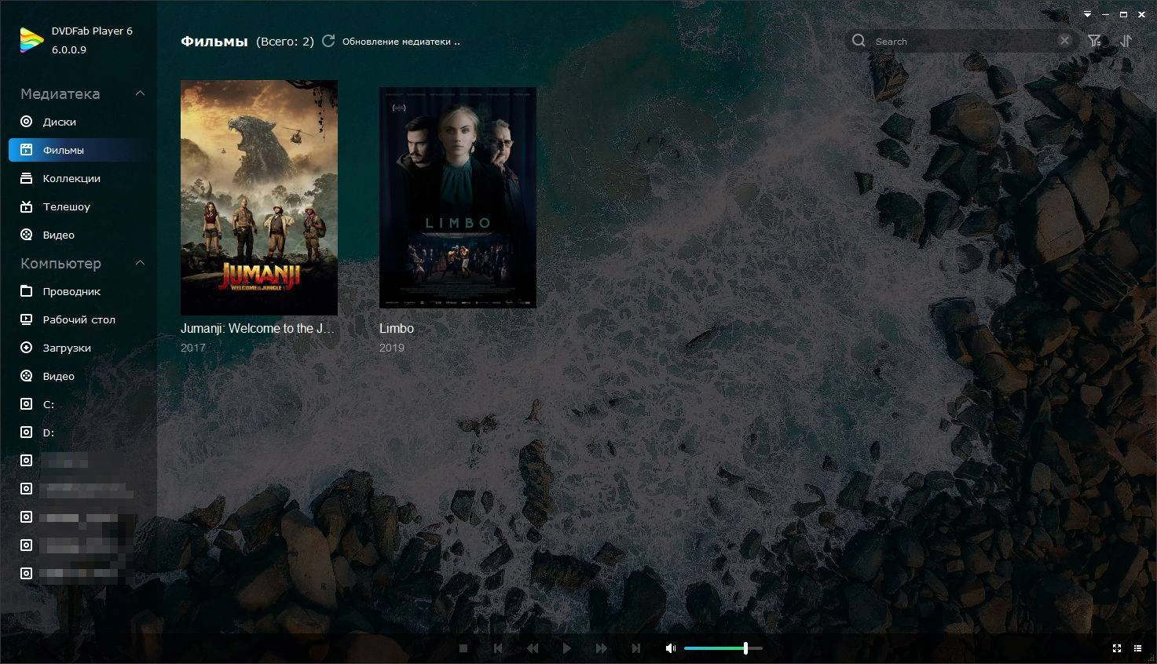Browse drive C:
The width and height of the screenshot is (1157, 664).
pyautogui.click(x=49, y=404)
